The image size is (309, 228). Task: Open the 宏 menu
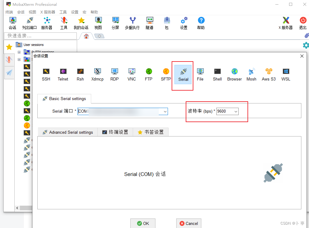[x=84, y=12]
